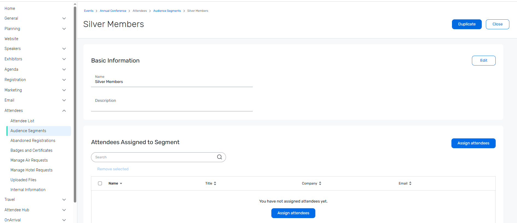This screenshot has width=517, height=223.
Task: Expand the Registration menu chevron
Action: pos(64,80)
